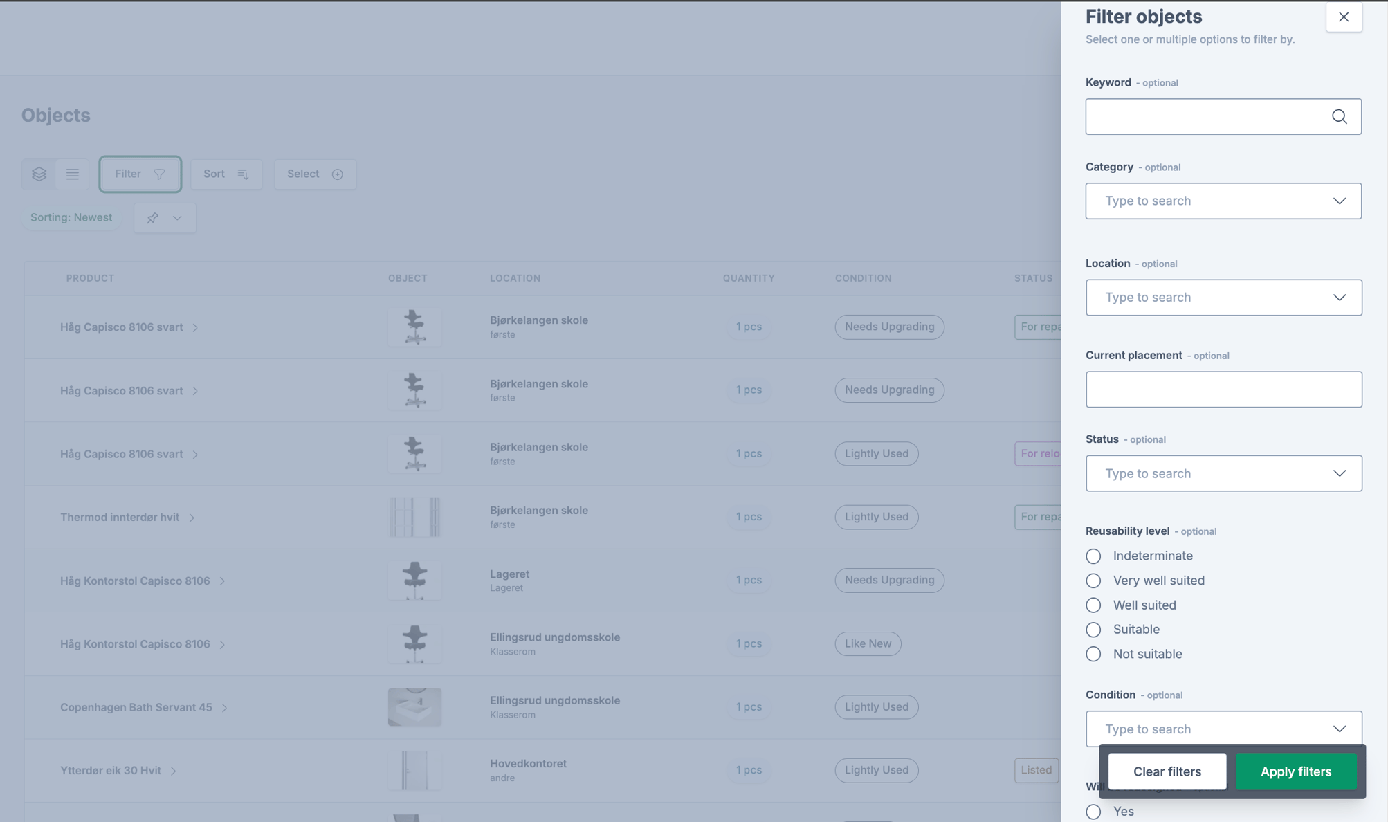
Task: Open the Category dropdown
Action: 1223,201
